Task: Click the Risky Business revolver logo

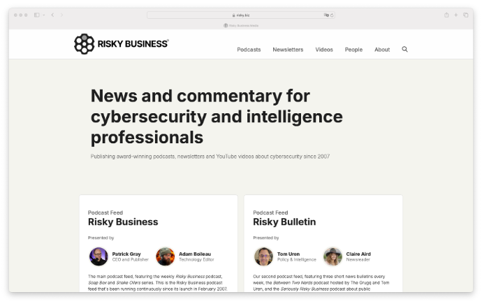Action: tap(84, 44)
